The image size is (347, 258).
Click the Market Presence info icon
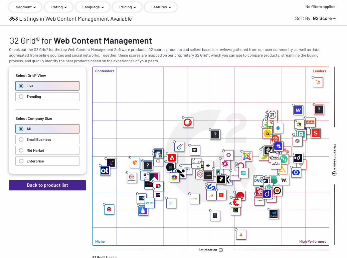pyautogui.click(x=334, y=173)
